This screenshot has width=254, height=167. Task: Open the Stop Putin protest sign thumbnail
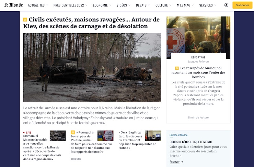point(105,136)
